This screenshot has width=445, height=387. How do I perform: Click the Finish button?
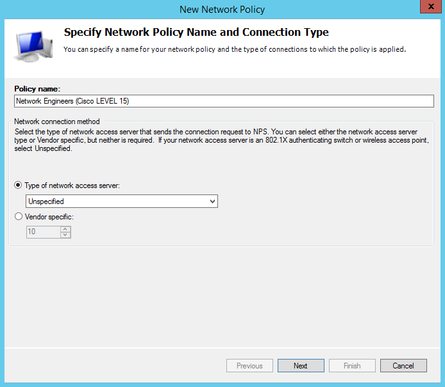coord(352,366)
